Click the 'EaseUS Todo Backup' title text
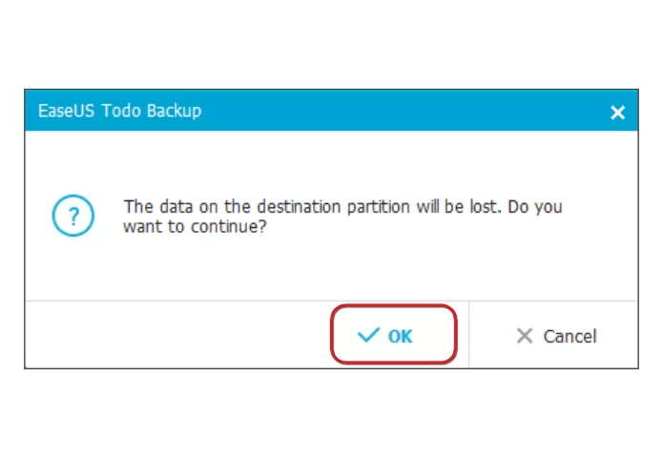The image size is (663, 458). (119, 111)
